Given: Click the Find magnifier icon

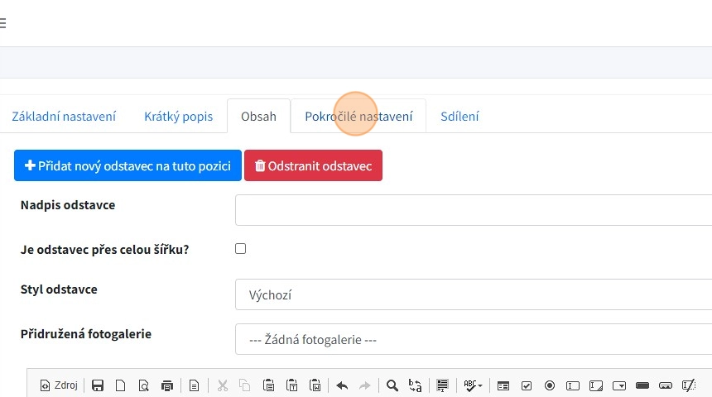Looking at the screenshot, I should (392, 385).
